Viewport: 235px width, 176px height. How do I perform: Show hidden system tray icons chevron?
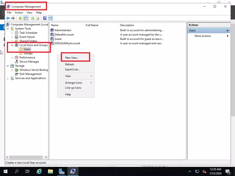(190, 172)
